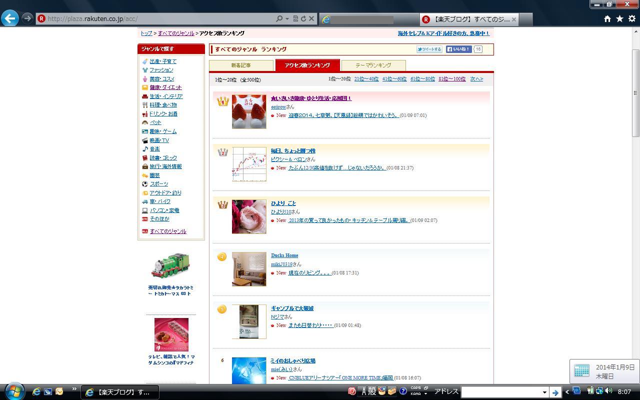Viewport: 640px width, 400px height.
Task: Expand the address bar search dropdown arrow
Action: pyautogui.click(x=287, y=18)
